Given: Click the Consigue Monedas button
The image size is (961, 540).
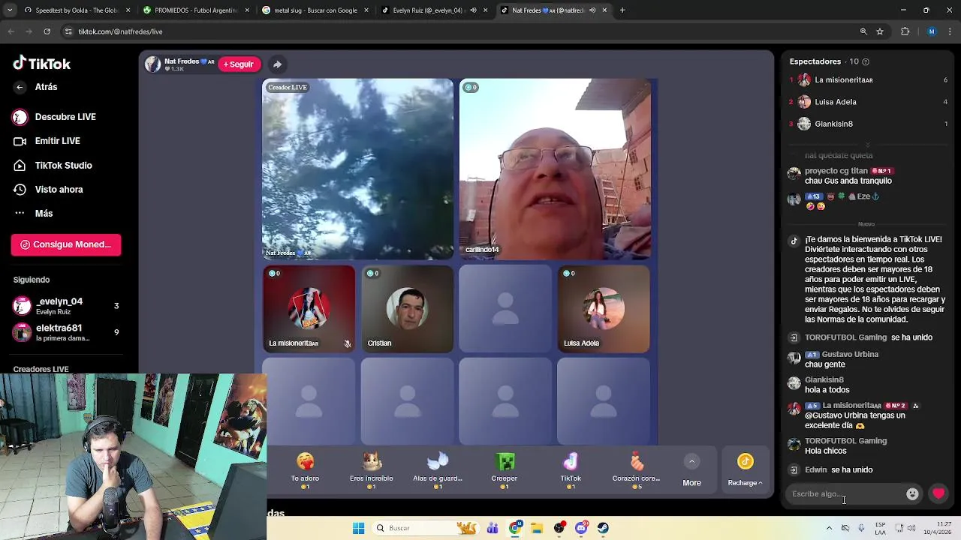Looking at the screenshot, I should 66,244.
